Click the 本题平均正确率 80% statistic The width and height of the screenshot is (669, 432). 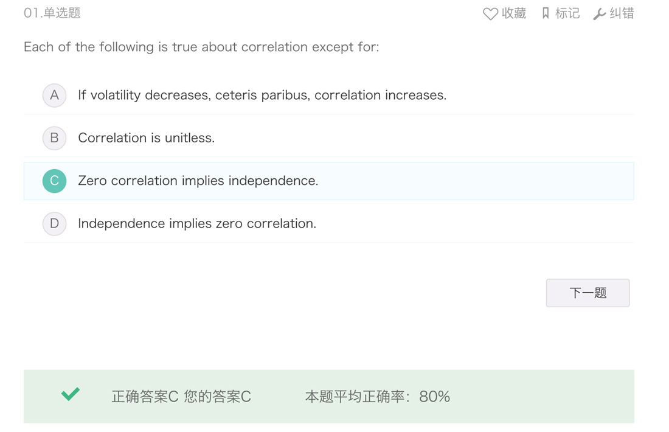tap(377, 397)
